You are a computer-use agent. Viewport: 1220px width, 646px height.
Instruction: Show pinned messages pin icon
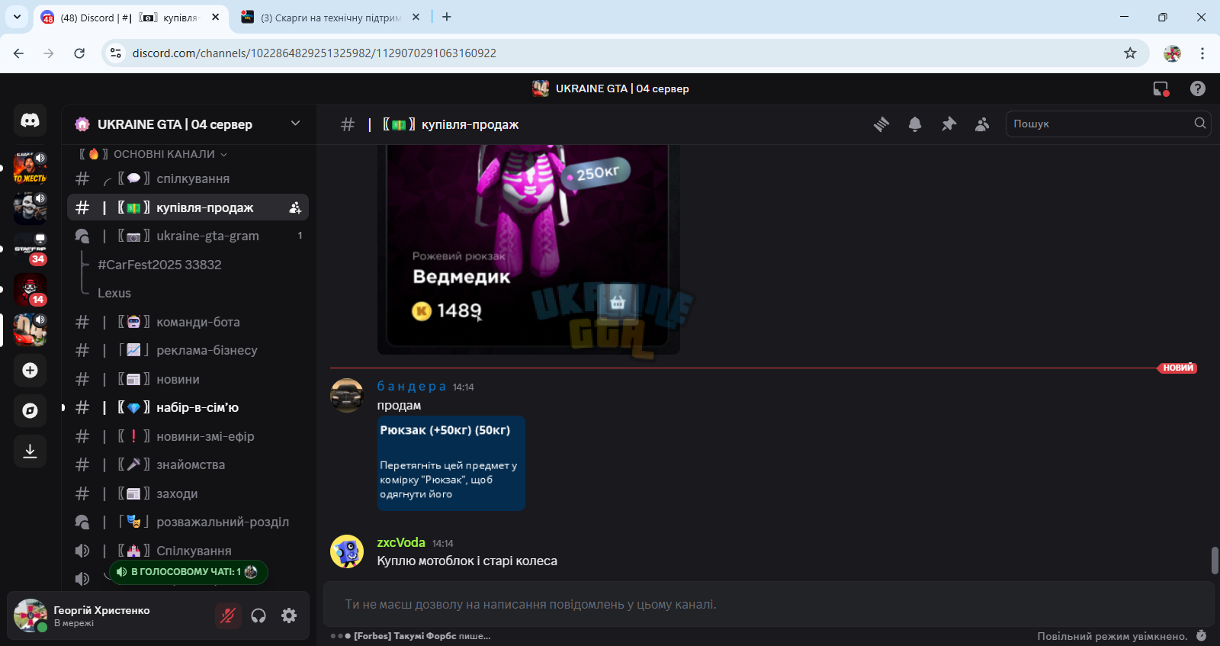point(949,124)
